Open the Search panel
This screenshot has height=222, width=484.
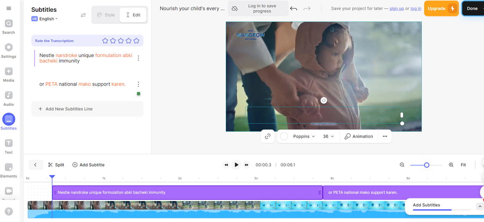click(9, 27)
